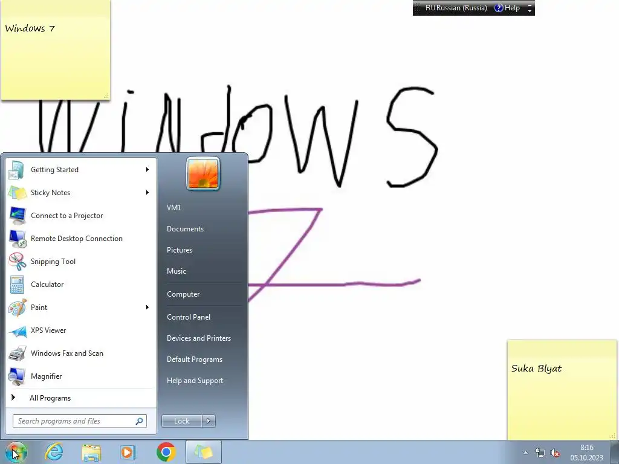Click the XPS Viewer paper plane icon
This screenshot has width=619, height=464.
tap(17, 330)
